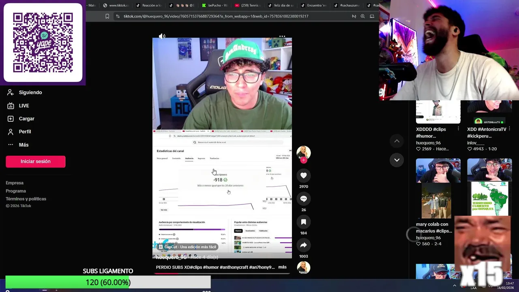Image resolution: width=519 pixels, height=292 pixels.
Task: Open creator avatar above the like button
Action: 303,152
